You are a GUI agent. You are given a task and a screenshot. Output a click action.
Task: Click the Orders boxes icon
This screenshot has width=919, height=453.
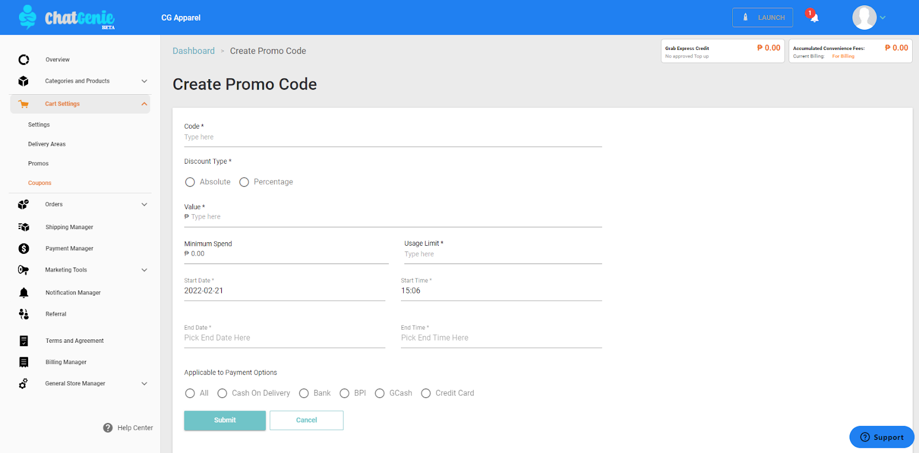[24, 204]
